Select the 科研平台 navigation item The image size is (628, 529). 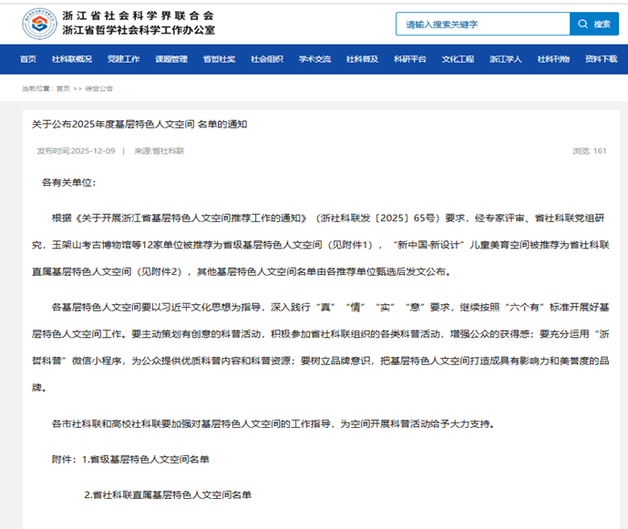click(x=410, y=59)
